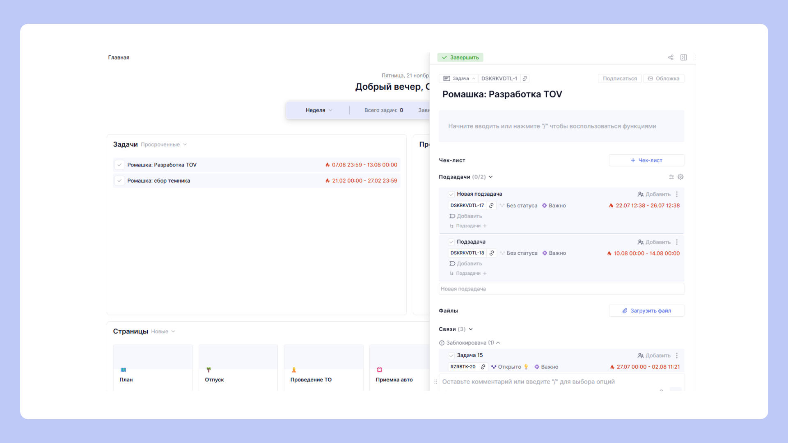Open the План page card
Screen dimensions: 788x443
coord(152,367)
